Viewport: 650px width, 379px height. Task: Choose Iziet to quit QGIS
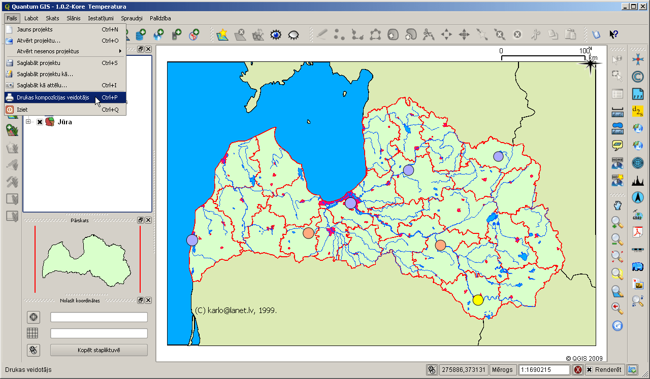(65, 110)
